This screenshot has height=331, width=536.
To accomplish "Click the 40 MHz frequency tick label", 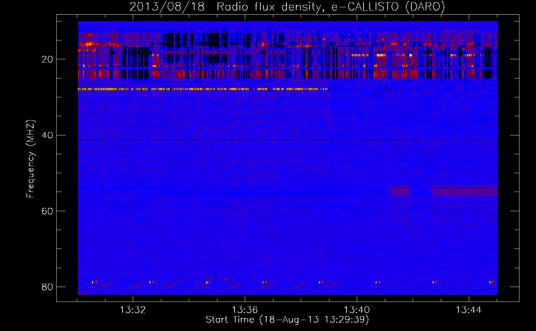I will coord(47,135).
